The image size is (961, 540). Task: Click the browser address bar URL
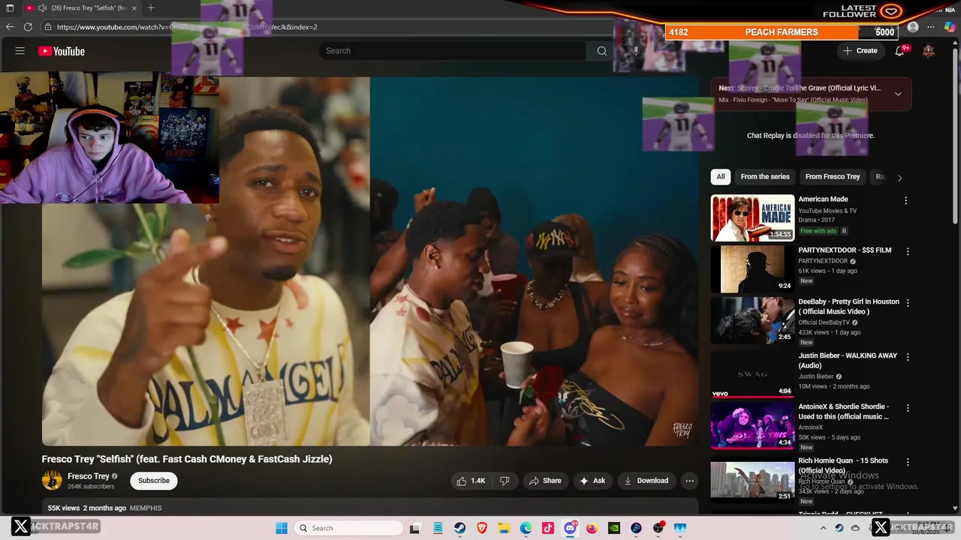click(x=187, y=27)
